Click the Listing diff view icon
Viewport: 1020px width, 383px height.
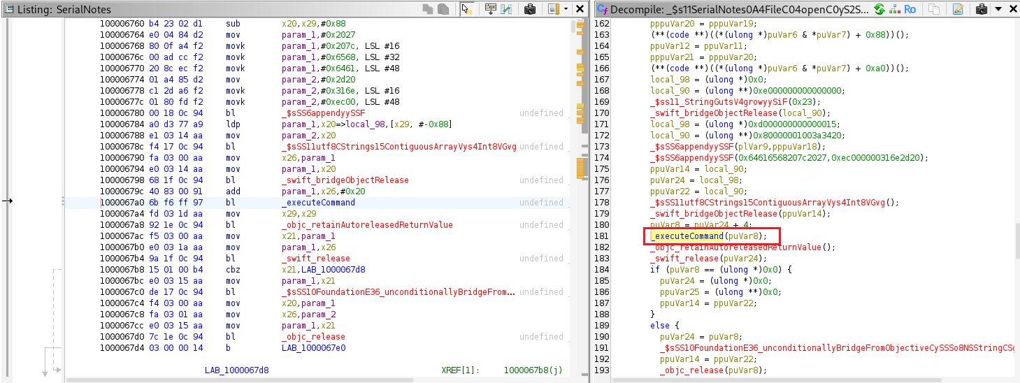(505, 9)
